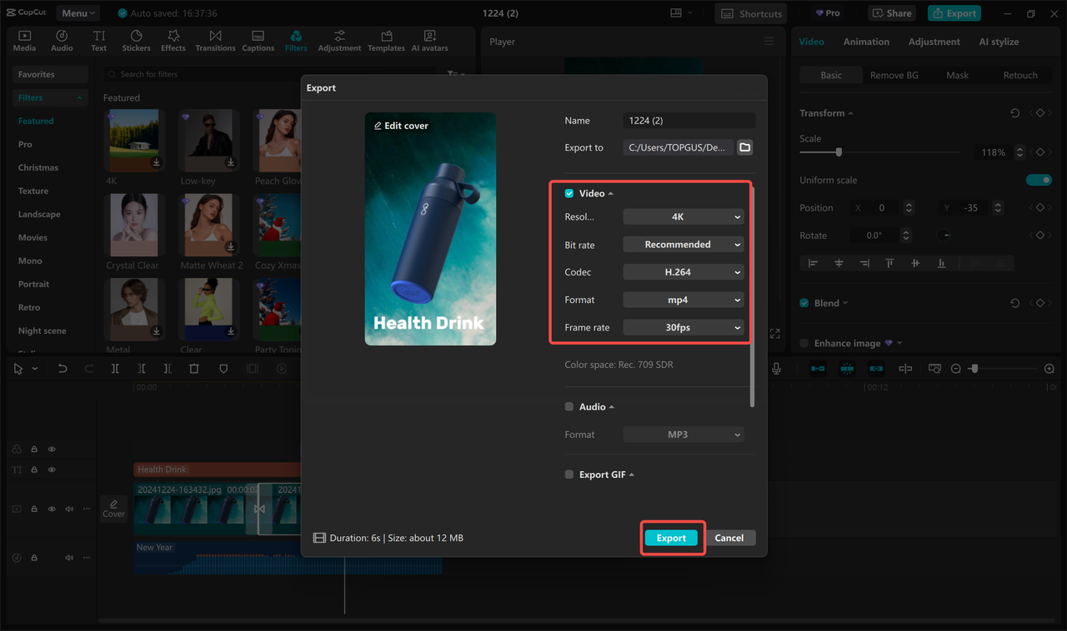Switch to the Animation tab
The height and width of the screenshot is (631, 1067).
pyautogui.click(x=866, y=41)
